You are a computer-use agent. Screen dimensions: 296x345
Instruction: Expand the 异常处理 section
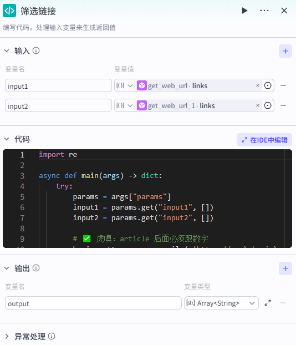[7, 337]
